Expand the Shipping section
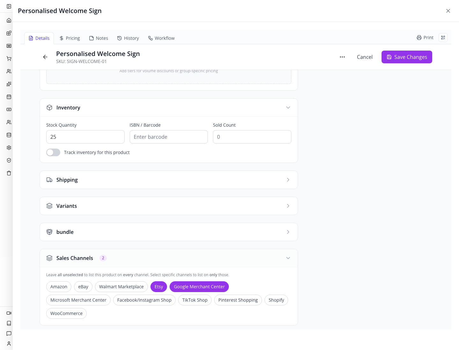The image size is (459, 350). click(169, 180)
